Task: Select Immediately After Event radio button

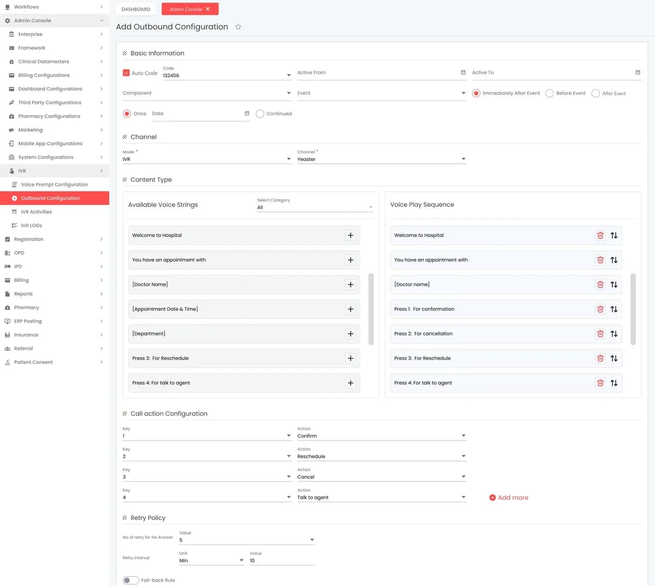Action: 476,93
